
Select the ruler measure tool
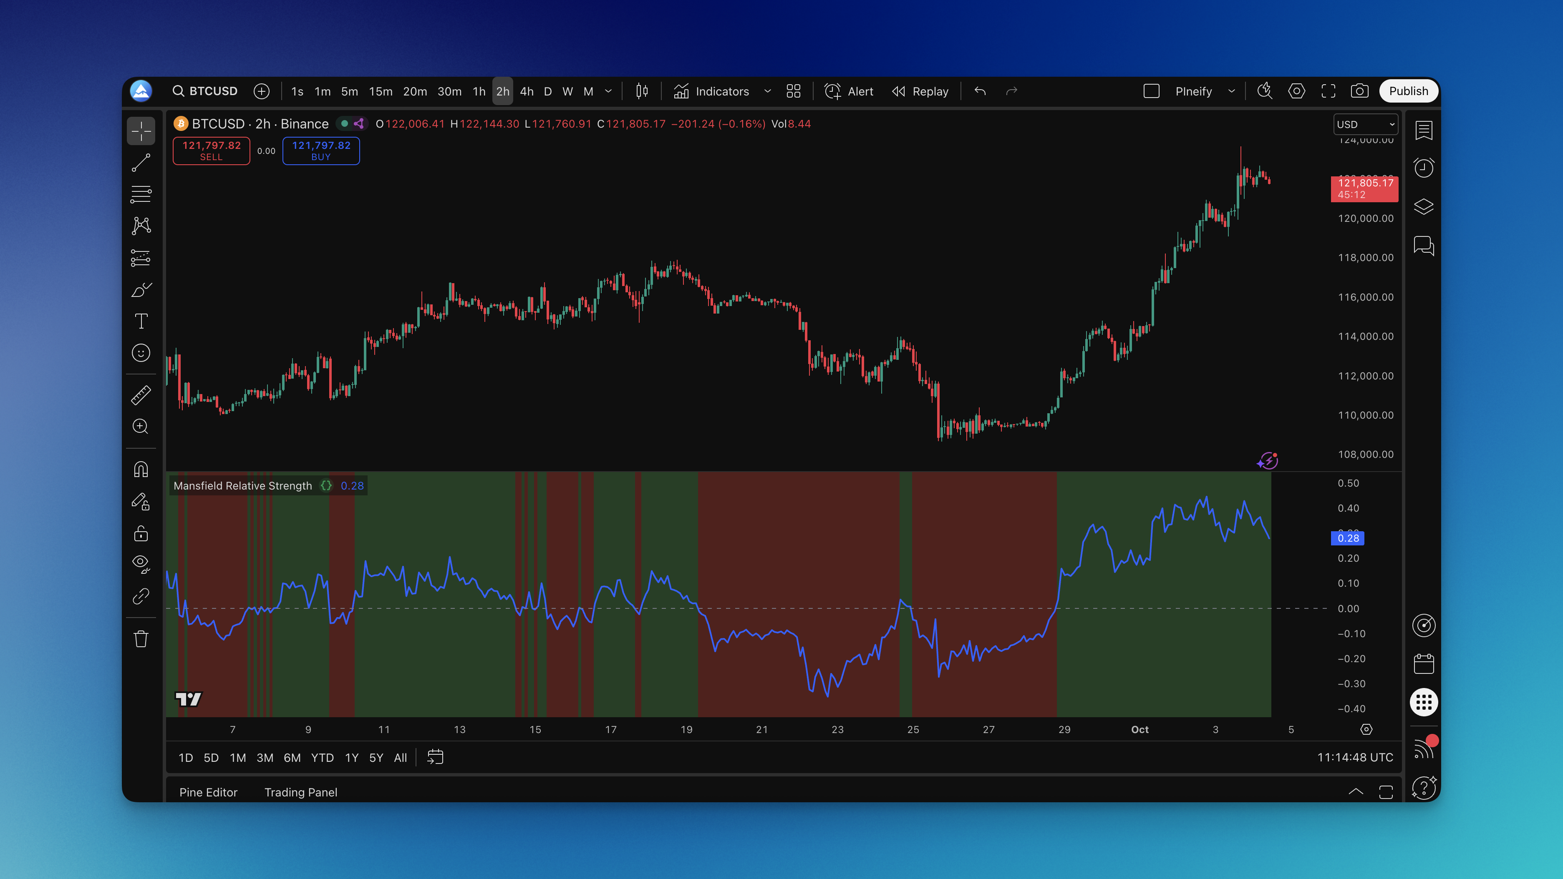(x=141, y=395)
